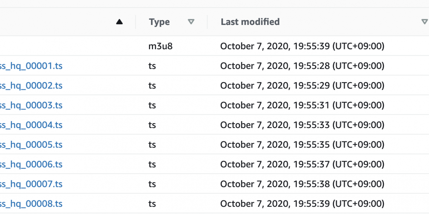Click the ts type cell for hq_00006.ts
429x214 pixels.
click(152, 164)
